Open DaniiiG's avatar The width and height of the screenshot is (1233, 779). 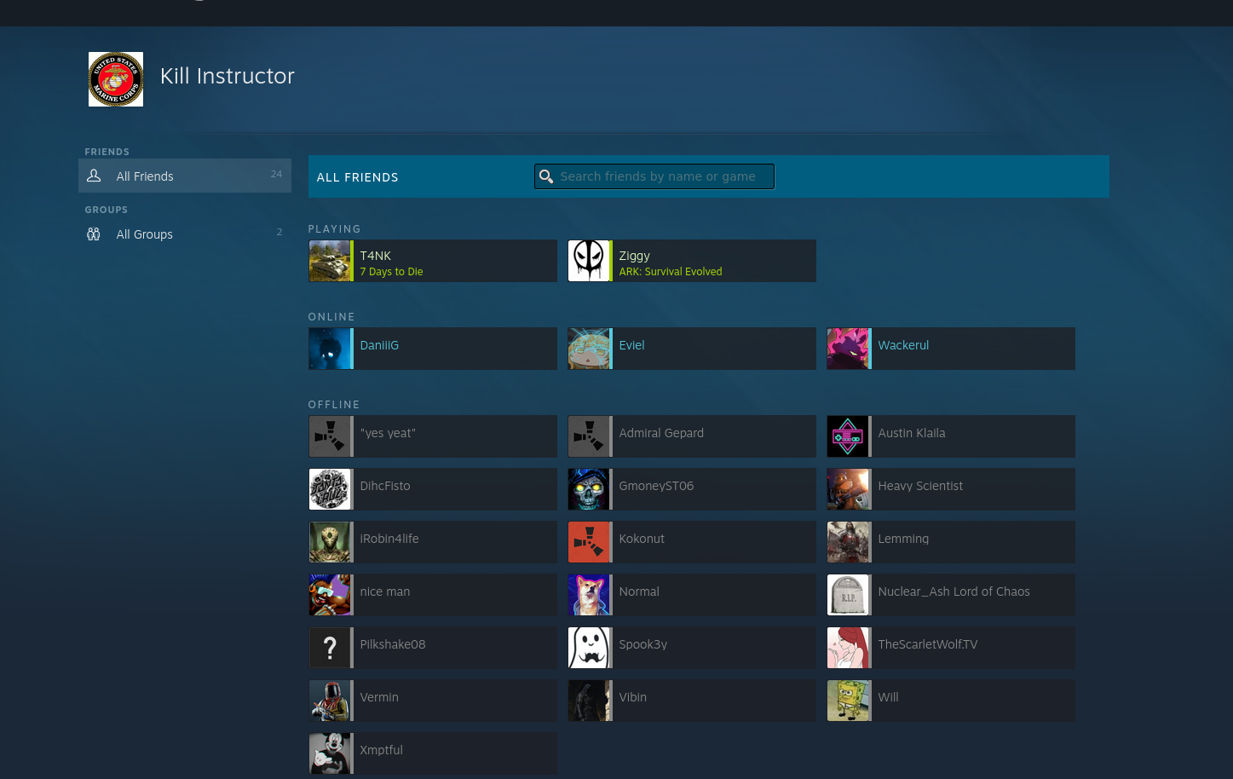pyautogui.click(x=330, y=349)
